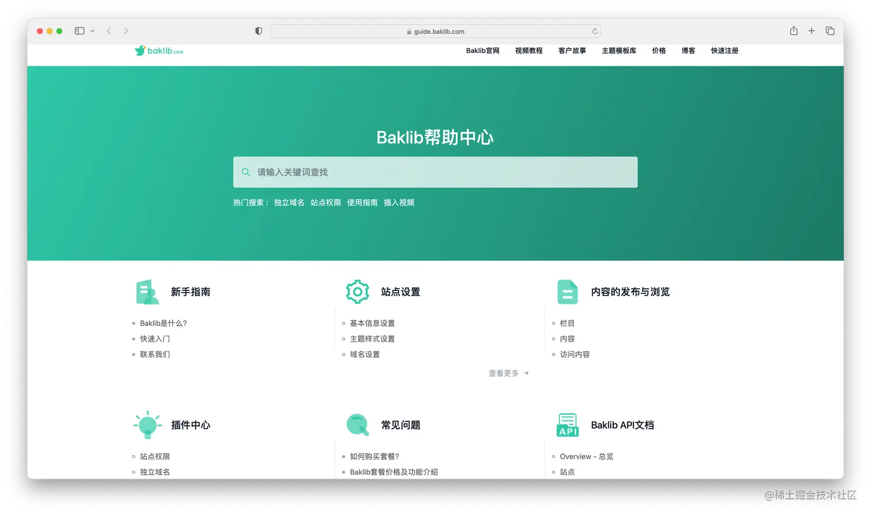Image resolution: width=871 pixels, height=515 pixels.
Task: Focus the 请输入关键词查找 search field
Action: point(435,172)
